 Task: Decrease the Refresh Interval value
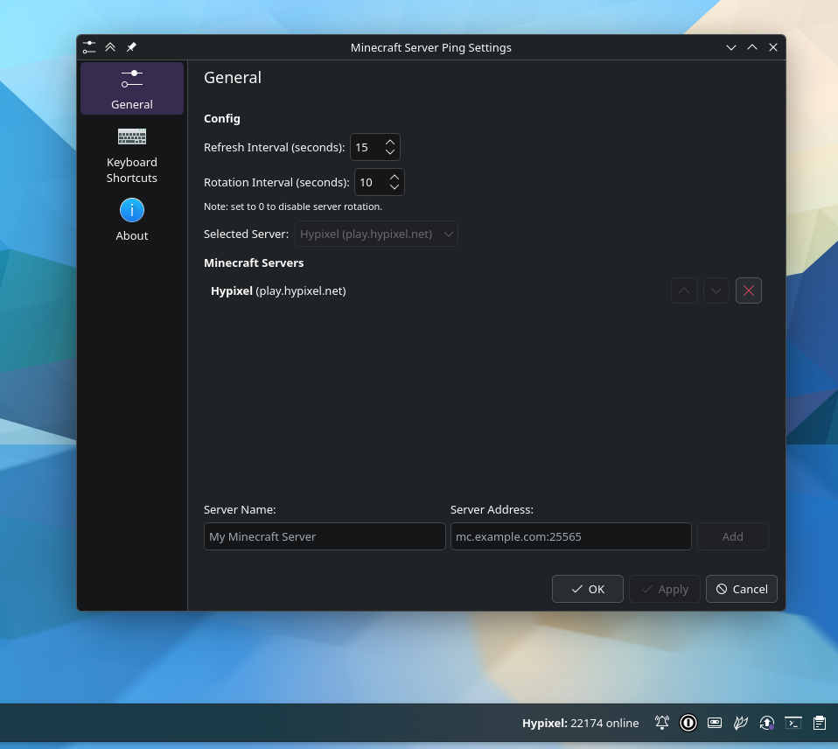click(x=390, y=152)
